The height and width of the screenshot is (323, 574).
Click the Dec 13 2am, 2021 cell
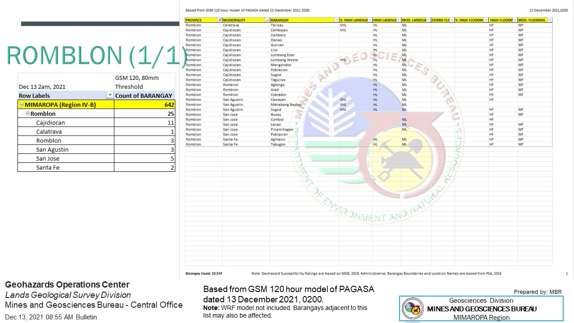(x=66, y=82)
